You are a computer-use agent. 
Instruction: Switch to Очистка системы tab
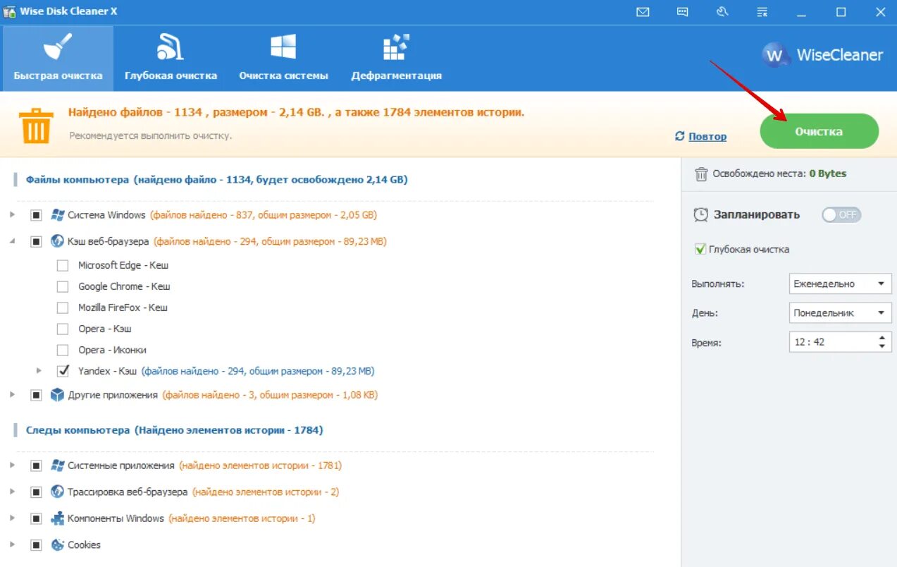(x=283, y=59)
